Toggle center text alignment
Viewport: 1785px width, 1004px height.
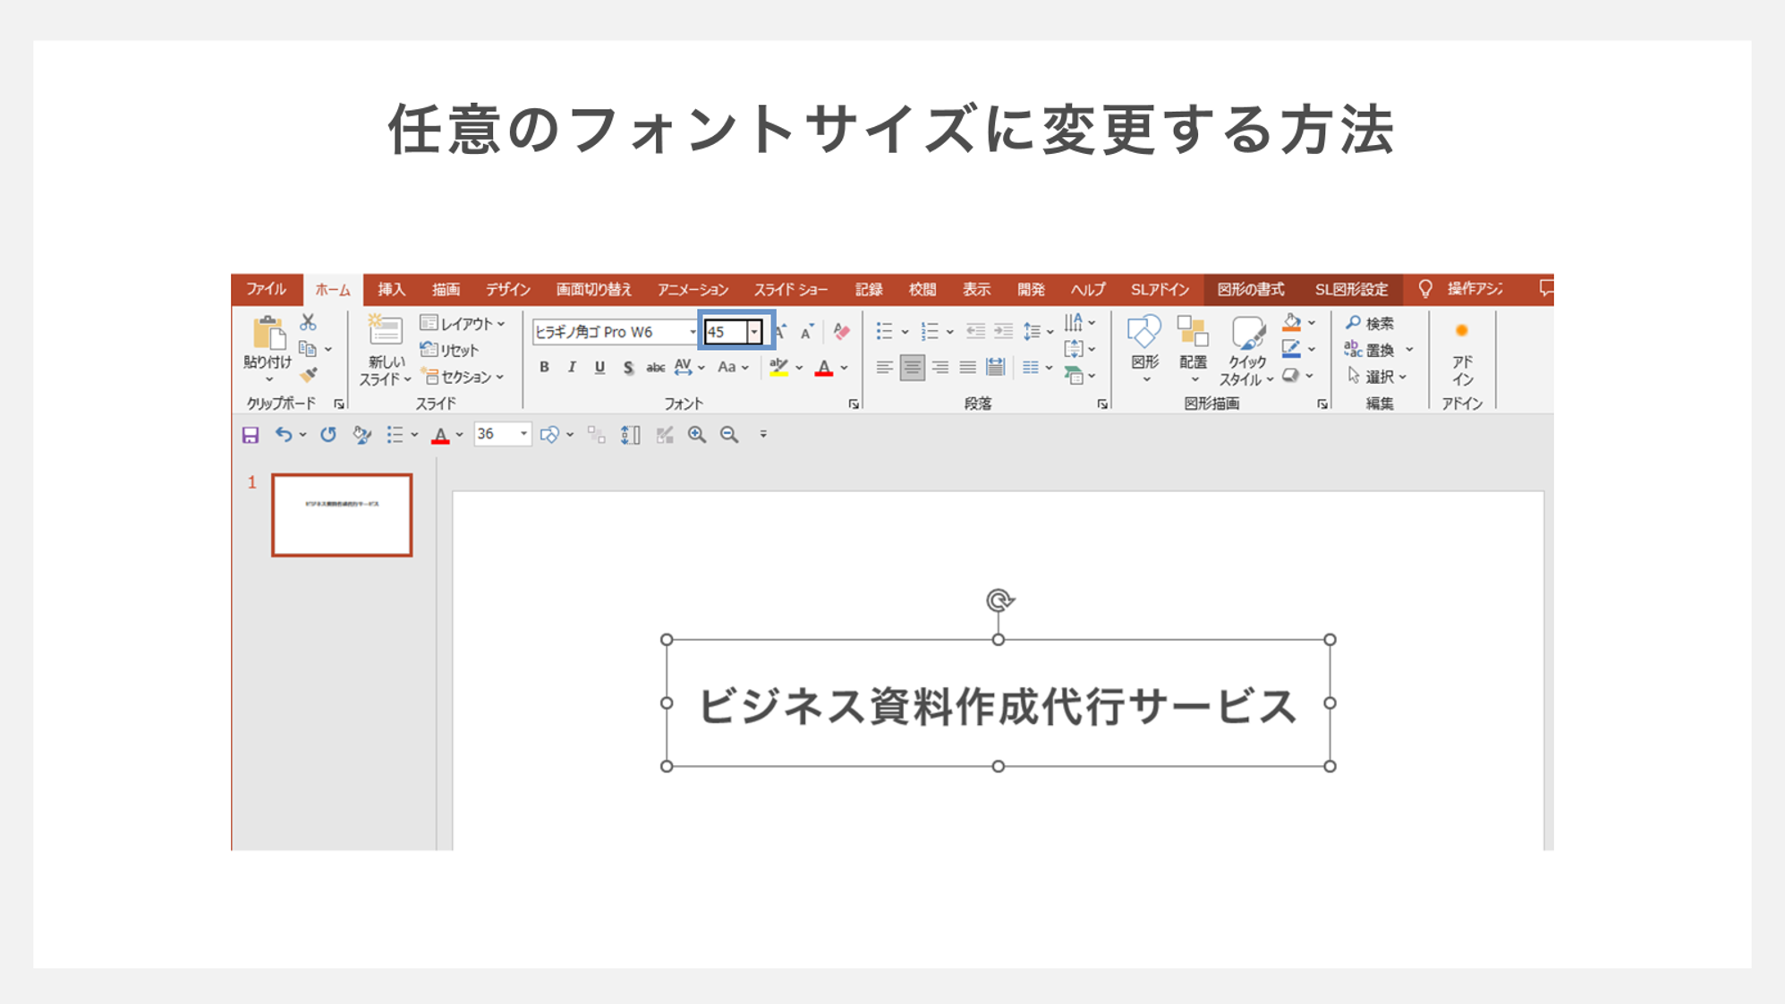click(x=912, y=367)
